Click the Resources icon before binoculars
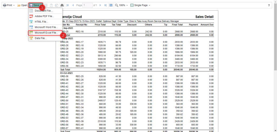The height and width of the screenshot is (132, 277). point(57,5)
